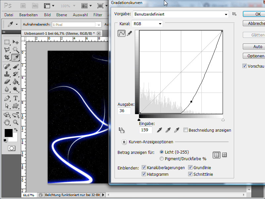
Task: Open the Vorgabe preset dropdown
Action: (181, 14)
